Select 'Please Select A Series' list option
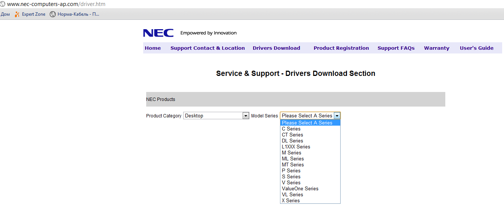Image resolution: width=504 pixels, height=212 pixels. (x=310, y=123)
